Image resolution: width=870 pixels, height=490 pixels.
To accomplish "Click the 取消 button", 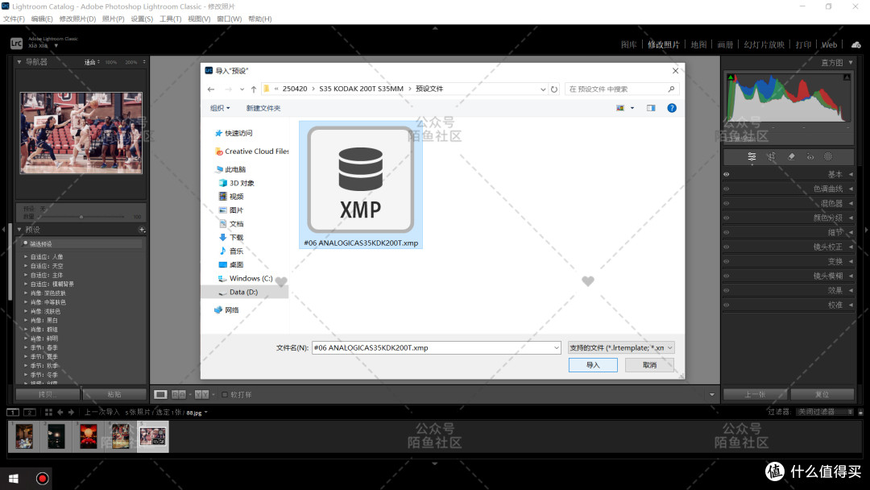I will [650, 365].
